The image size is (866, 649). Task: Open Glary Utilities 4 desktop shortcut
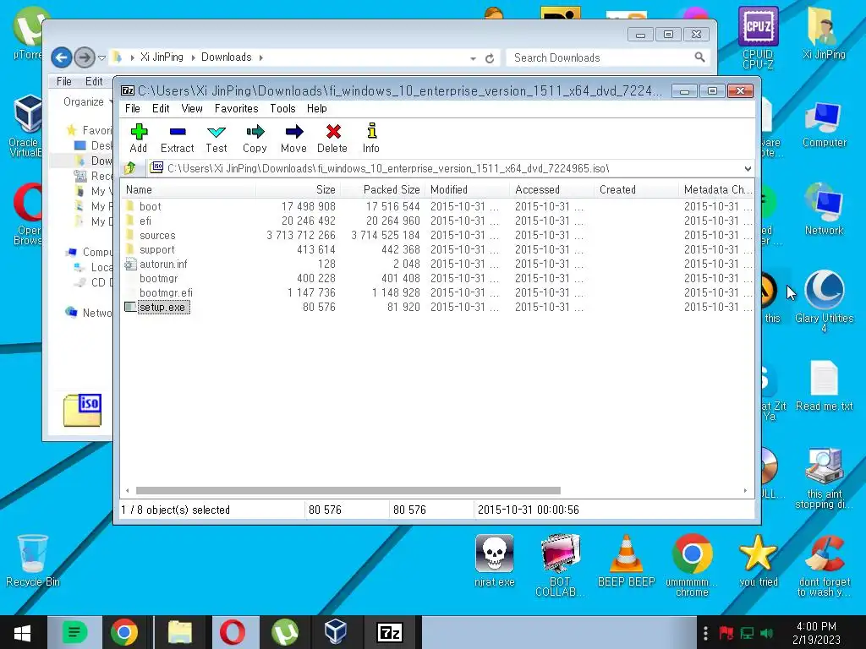click(824, 301)
